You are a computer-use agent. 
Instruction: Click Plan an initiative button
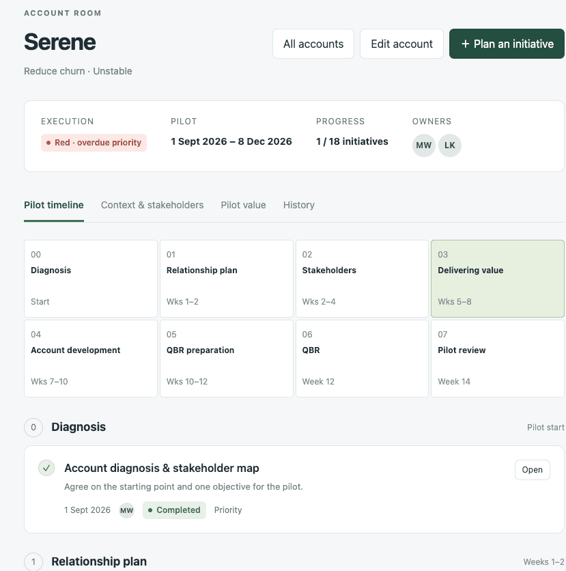[x=507, y=44]
